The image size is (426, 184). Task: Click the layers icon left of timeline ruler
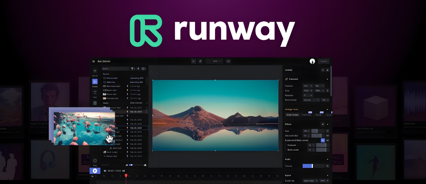tap(92, 176)
